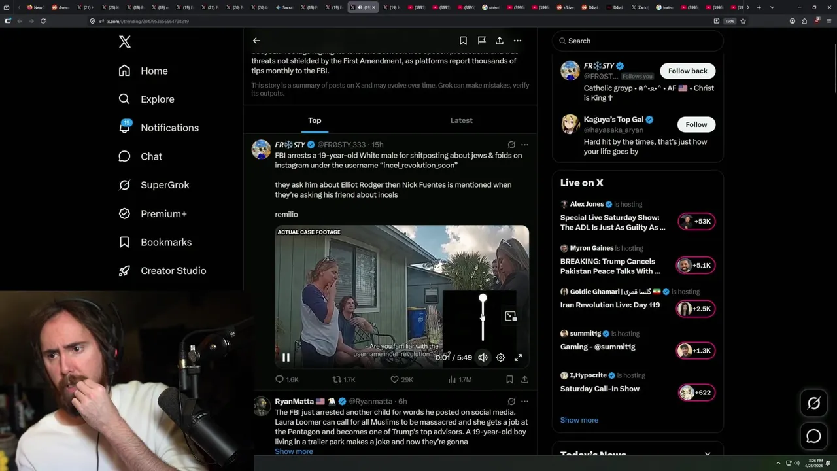
Task: Toggle picture-in-picture icon on video
Action: [x=511, y=317]
